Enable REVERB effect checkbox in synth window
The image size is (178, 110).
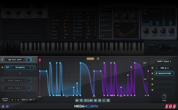pyautogui.click(x=102, y=25)
